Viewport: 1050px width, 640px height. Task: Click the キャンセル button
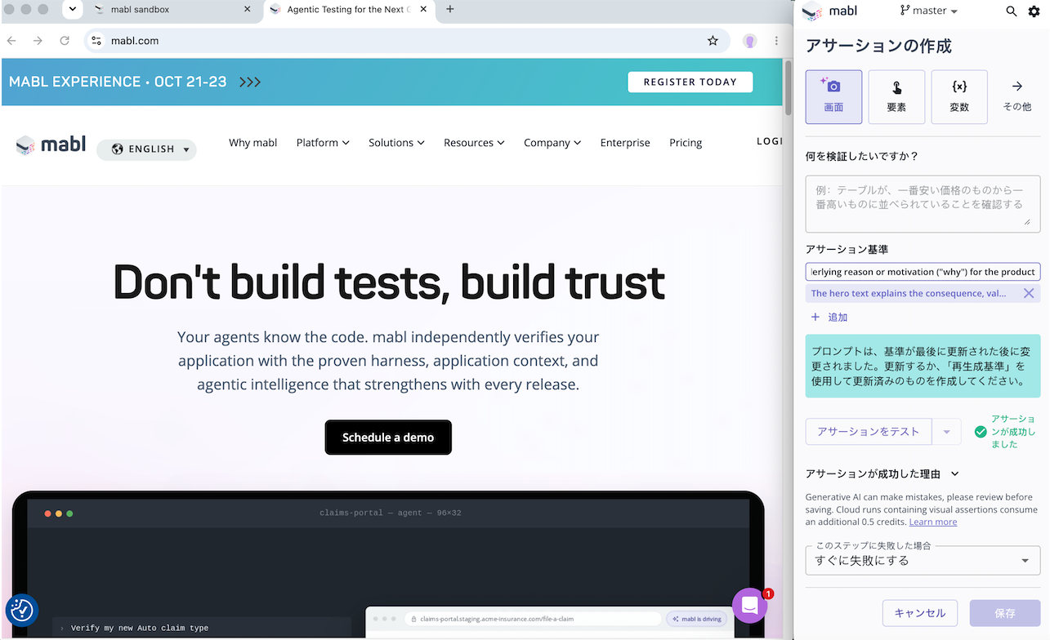(920, 613)
